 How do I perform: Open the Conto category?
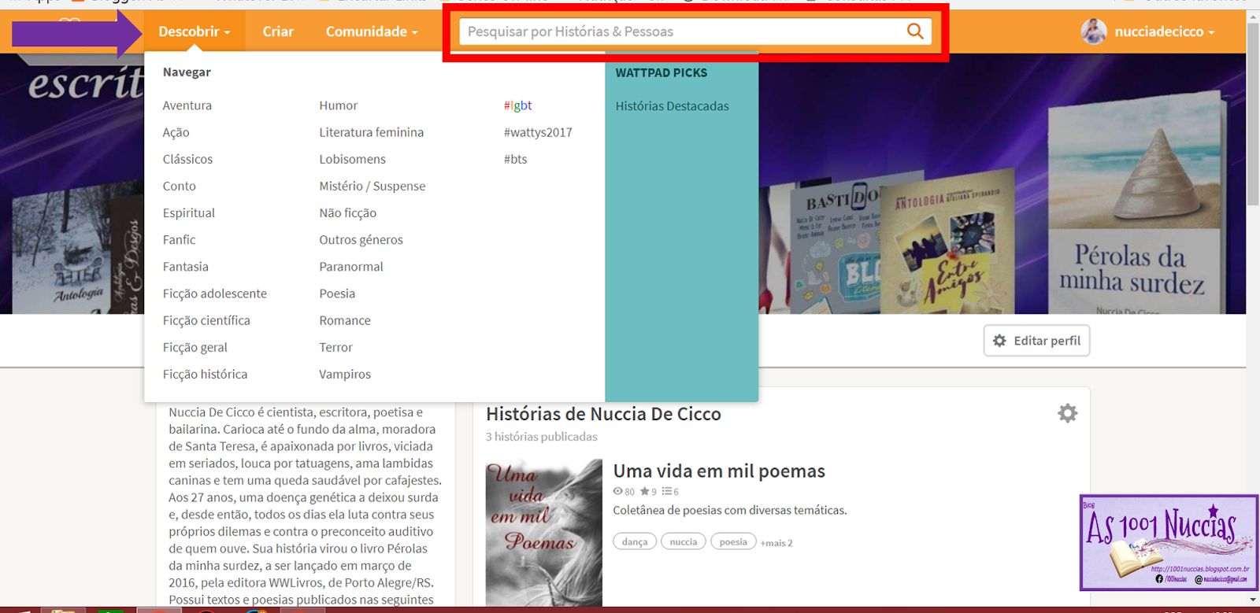click(x=179, y=186)
